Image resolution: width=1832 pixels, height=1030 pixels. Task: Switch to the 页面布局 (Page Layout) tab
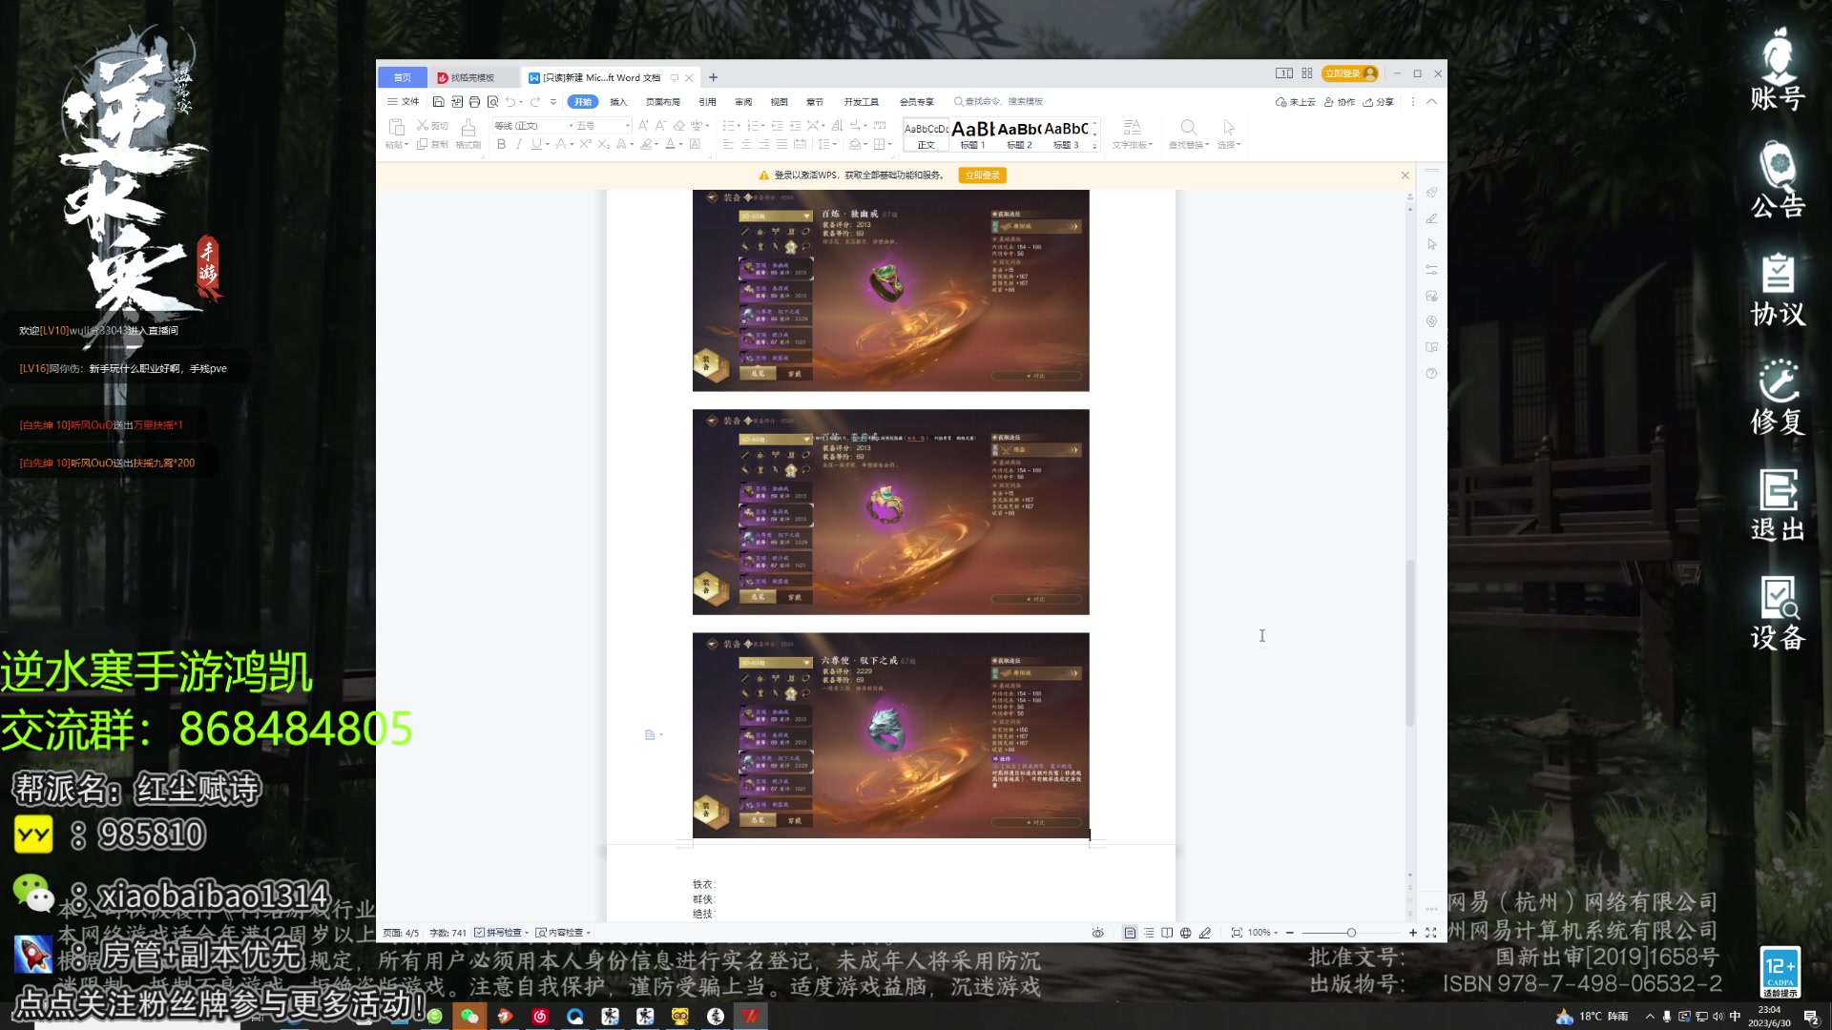point(663,102)
